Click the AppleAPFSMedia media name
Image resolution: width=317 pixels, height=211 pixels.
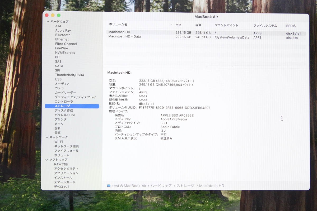(x=174, y=119)
